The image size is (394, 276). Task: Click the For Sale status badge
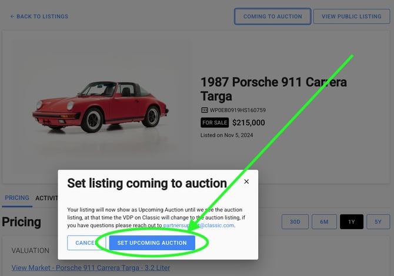click(214, 123)
